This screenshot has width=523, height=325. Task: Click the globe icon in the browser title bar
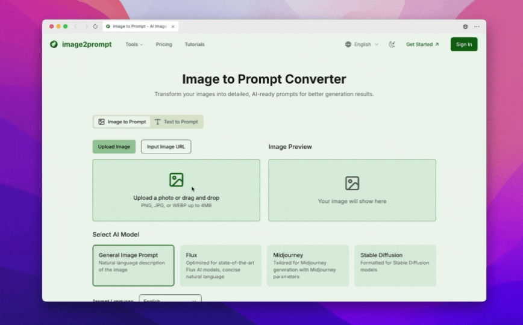tap(465, 26)
